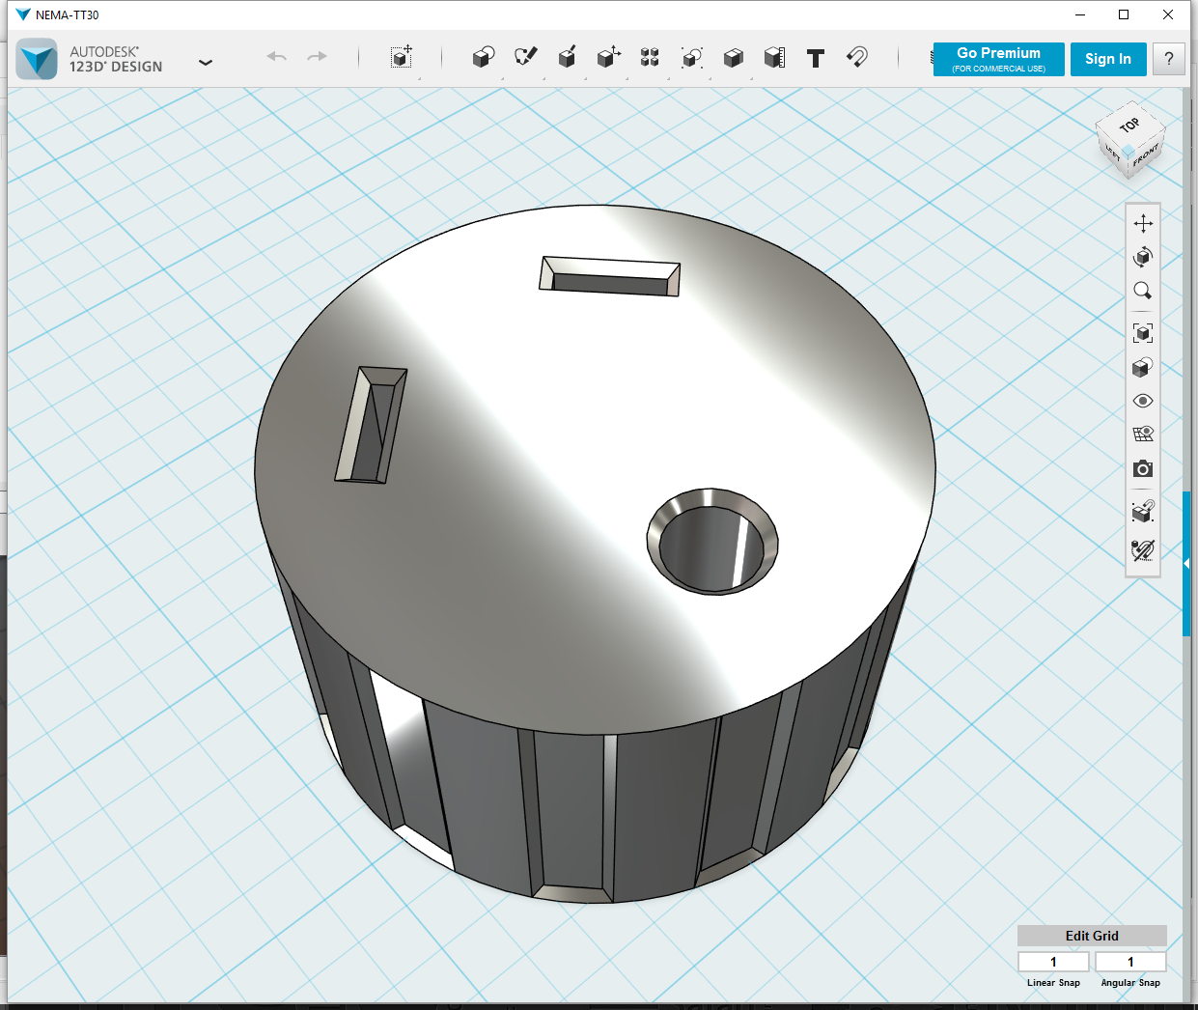Open the 123D Design application menu dropdown
1198x1010 pixels.
205,62
